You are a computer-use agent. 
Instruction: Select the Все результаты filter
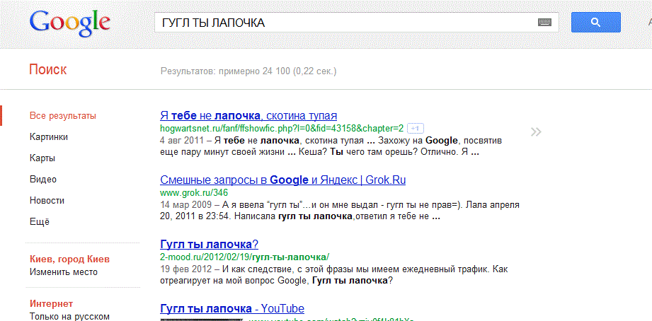tap(63, 116)
